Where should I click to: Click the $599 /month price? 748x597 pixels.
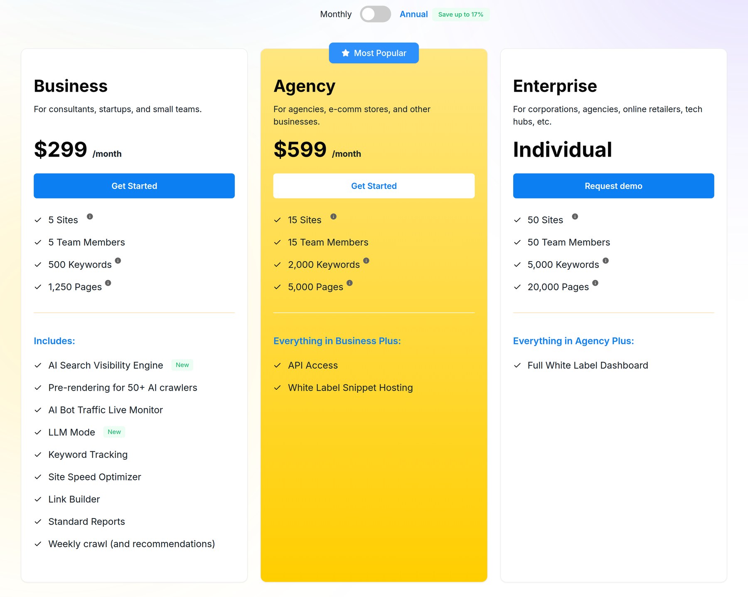[317, 149]
